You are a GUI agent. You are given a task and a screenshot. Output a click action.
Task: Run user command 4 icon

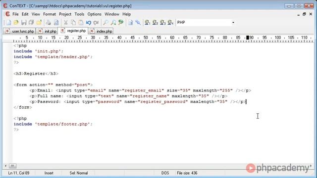[170, 22]
